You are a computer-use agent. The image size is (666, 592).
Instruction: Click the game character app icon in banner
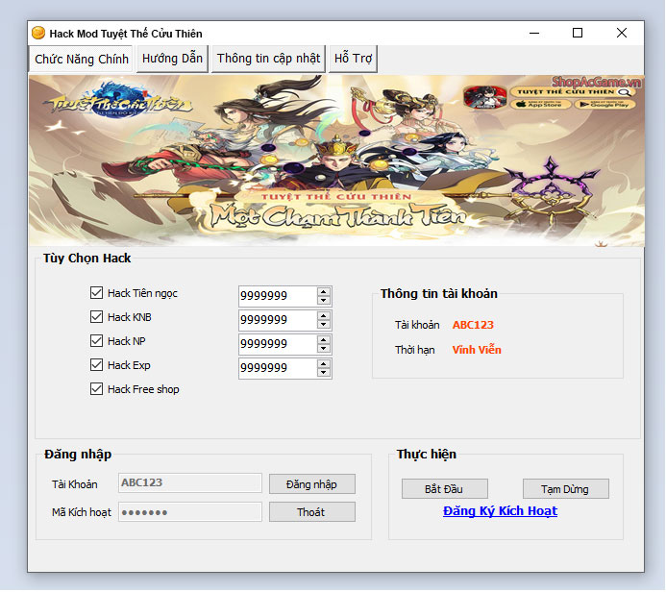pyautogui.click(x=485, y=97)
